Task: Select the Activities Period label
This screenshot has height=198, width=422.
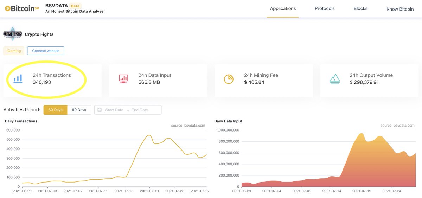Action: click(22, 110)
